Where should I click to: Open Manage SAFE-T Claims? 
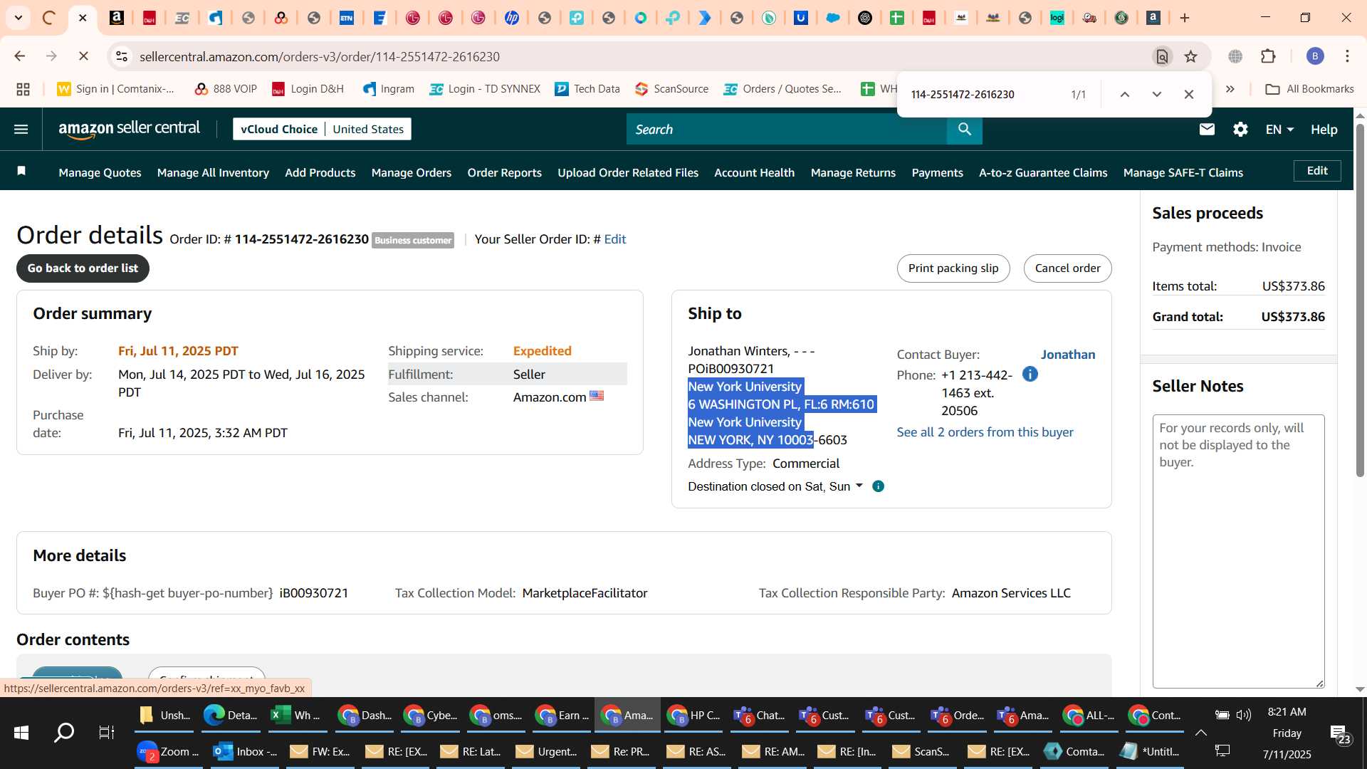point(1183,172)
